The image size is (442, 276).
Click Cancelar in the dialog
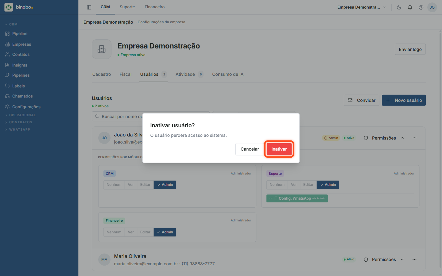250,149
